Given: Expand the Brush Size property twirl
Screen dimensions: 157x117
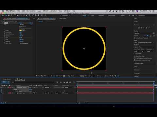Looking at the screenshot, I should [3, 32].
